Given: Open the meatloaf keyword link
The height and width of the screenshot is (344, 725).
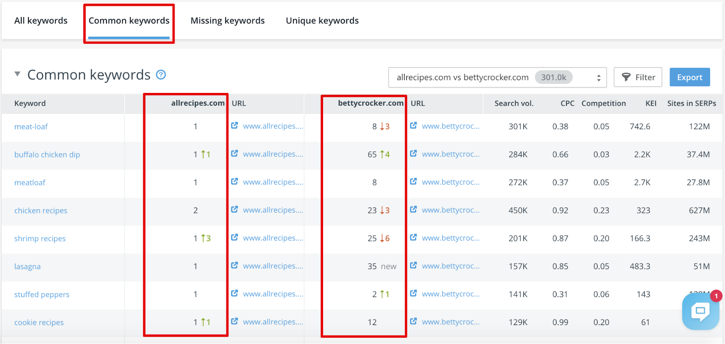Looking at the screenshot, I should coord(30,183).
